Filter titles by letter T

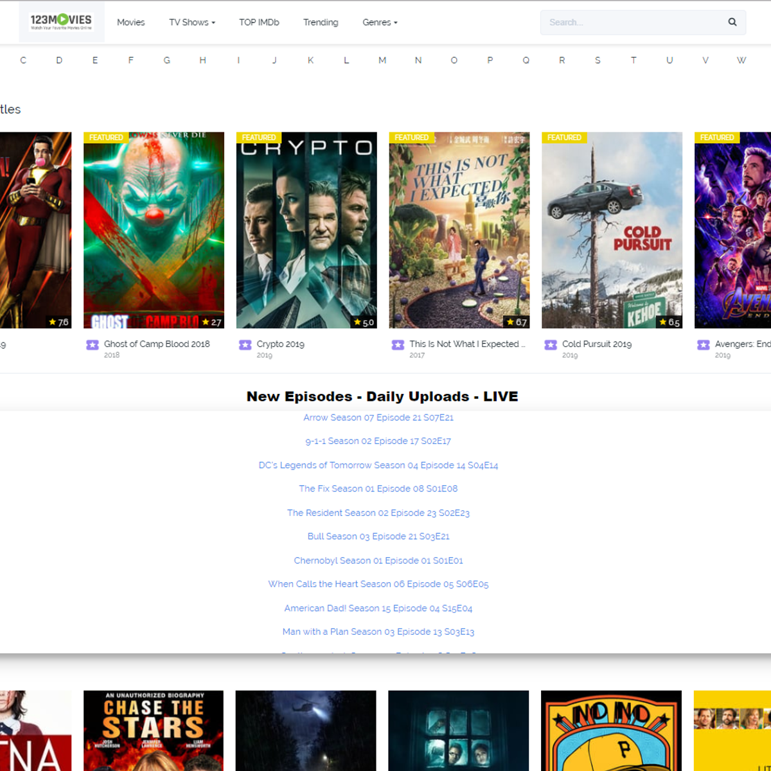pos(634,60)
